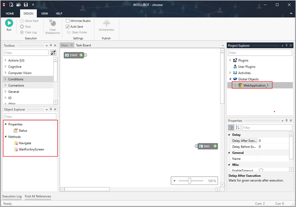Click the categorized view icon in Properties
The image size is (296, 207).
click(231, 127)
